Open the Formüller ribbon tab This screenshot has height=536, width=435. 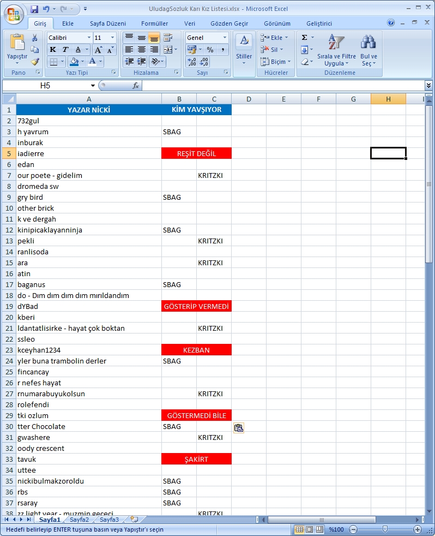[x=155, y=23]
